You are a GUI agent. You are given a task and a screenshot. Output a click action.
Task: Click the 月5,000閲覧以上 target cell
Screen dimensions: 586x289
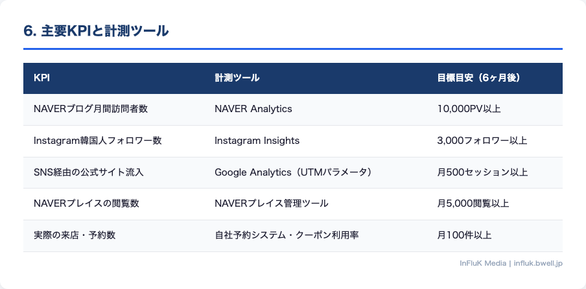click(x=473, y=203)
